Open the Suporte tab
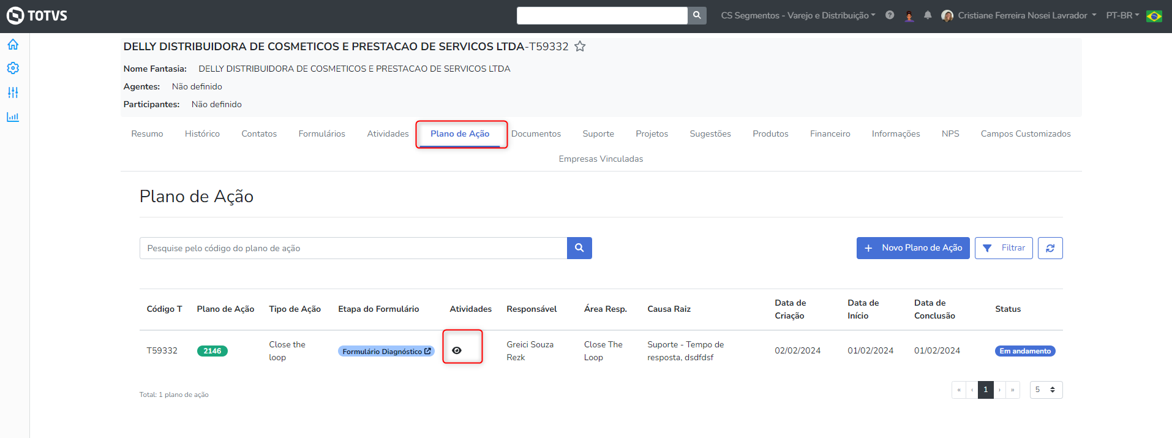This screenshot has width=1172, height=438. click(x=598, y=134)
